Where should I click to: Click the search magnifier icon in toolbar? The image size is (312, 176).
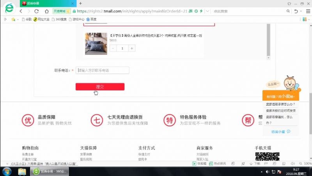click(x=288, y=11)
